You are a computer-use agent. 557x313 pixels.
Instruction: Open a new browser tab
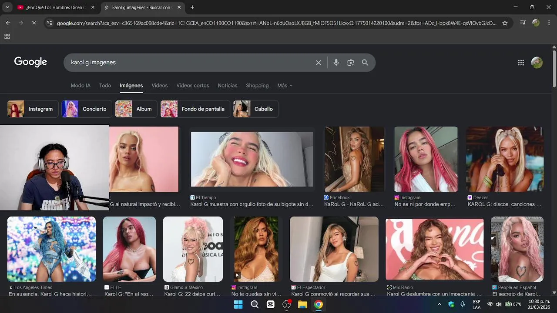[192, 7]
